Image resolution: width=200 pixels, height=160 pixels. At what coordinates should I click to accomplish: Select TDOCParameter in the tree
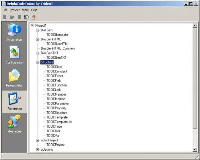(x=58, y=104)
